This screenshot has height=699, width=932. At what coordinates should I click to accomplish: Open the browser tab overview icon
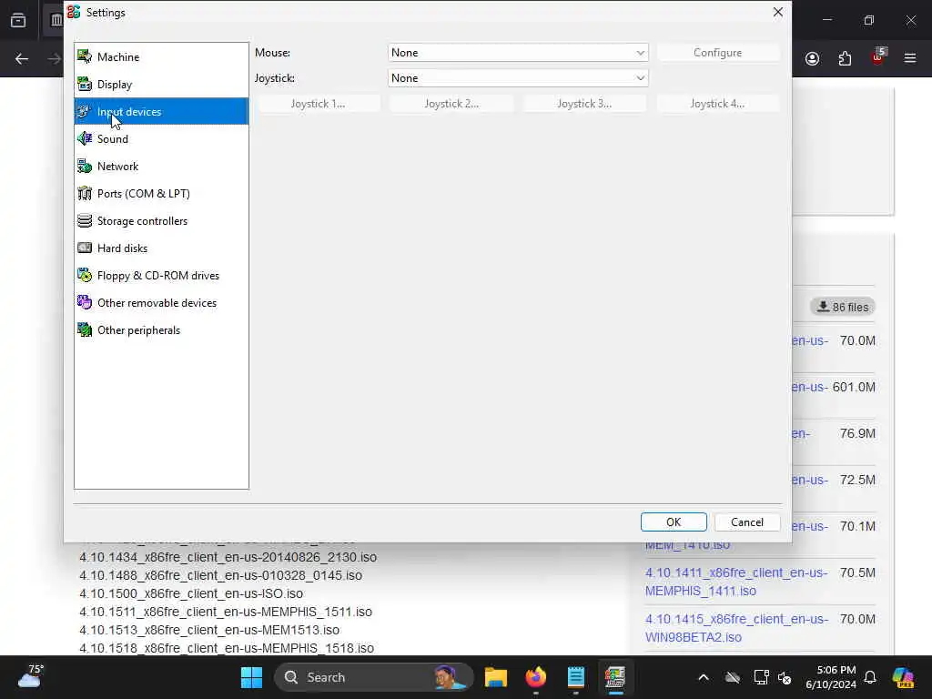(18, 20)
